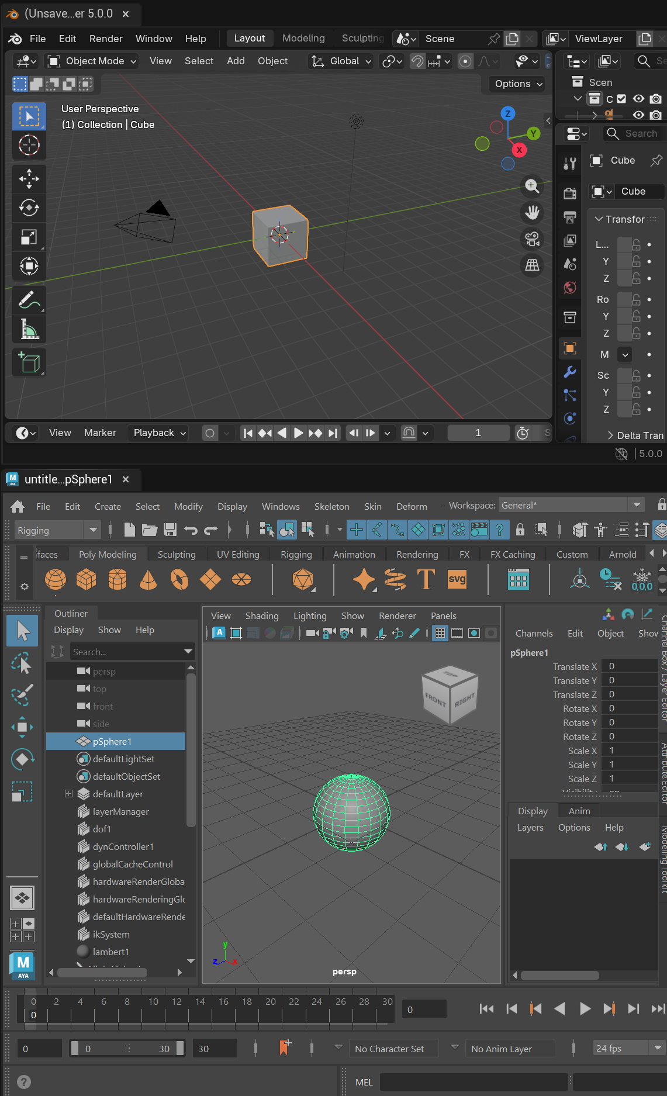Screen dimensions: 667x1096
Task: Toggle lock on Location X field
Action: coord(636,244)
